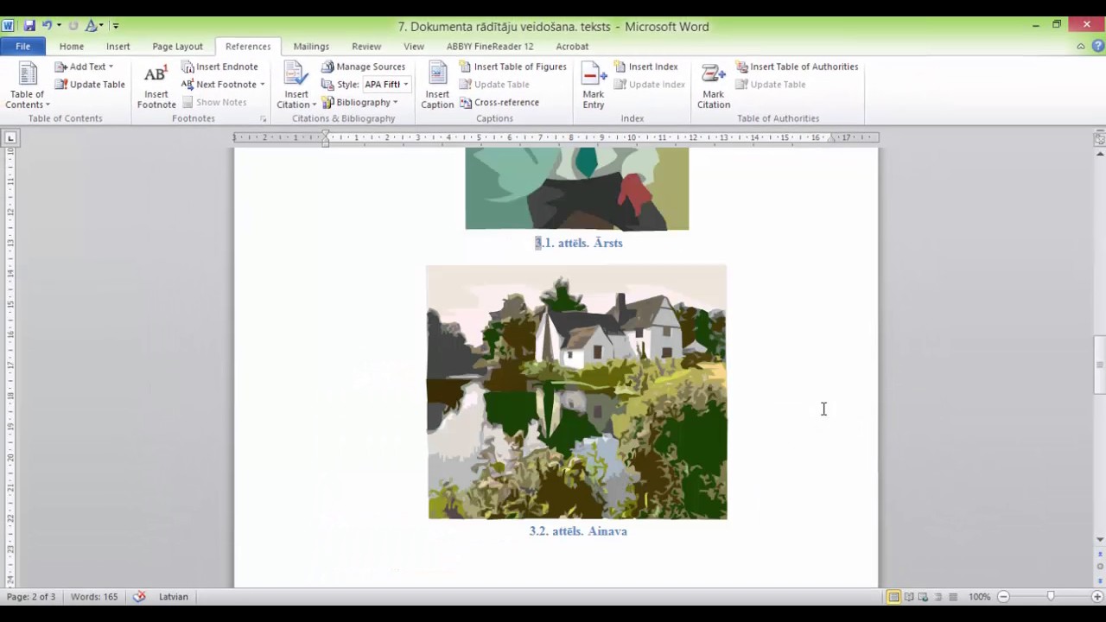
Task: Open the File tab
Action: tap(23, 47)
